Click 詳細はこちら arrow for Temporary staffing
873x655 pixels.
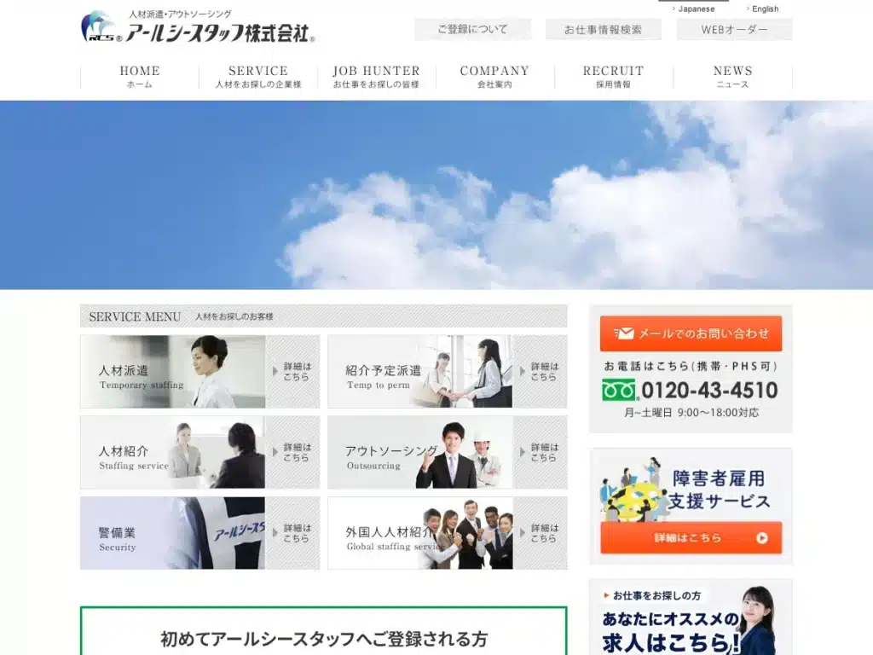tap(292, 372)
